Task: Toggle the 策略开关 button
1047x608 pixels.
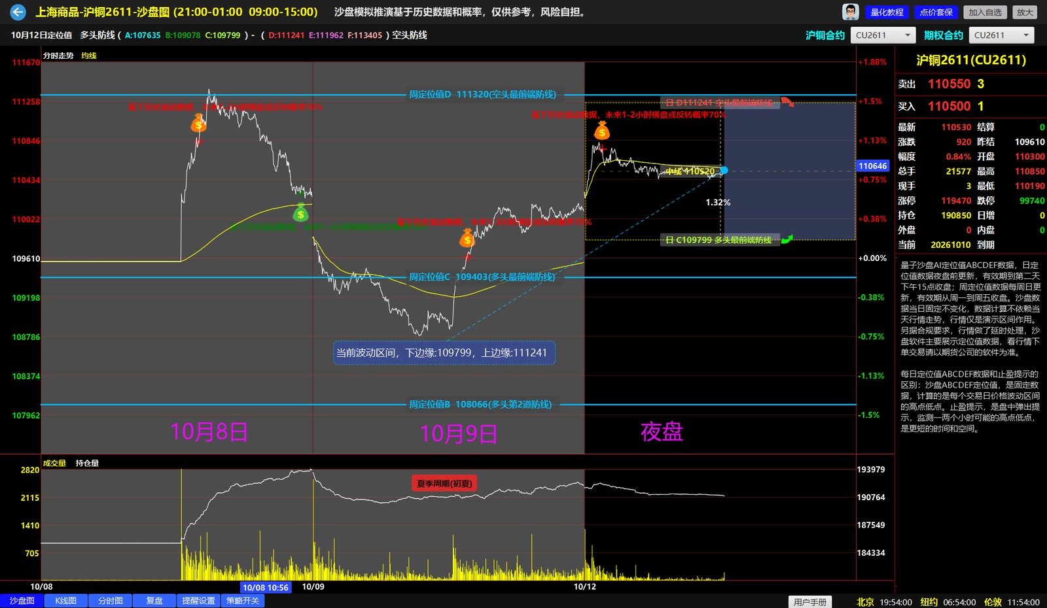Action: [x=243, y=601]
